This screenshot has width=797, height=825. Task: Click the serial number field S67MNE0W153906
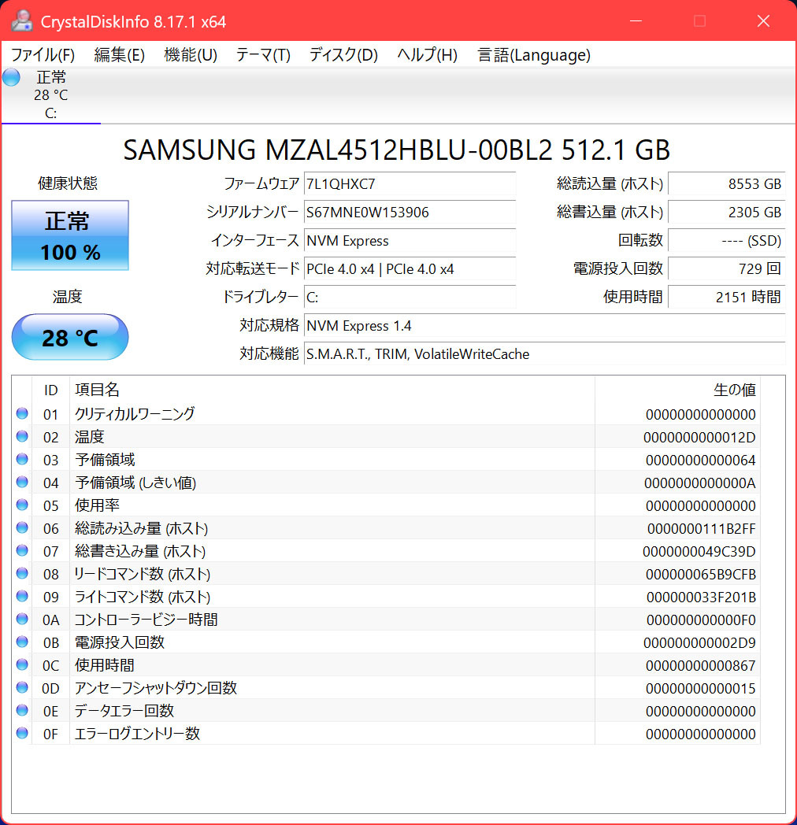coord(410,212)
